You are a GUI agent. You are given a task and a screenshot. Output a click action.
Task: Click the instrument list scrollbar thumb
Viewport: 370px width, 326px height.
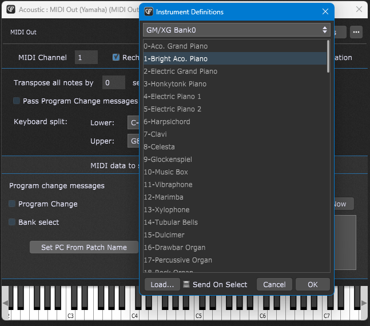click(328, 56)
